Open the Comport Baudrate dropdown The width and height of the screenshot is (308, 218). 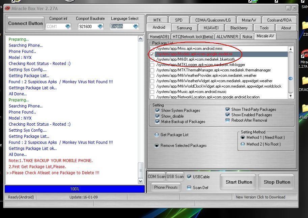pyautogui.click(x=100, y=26)
